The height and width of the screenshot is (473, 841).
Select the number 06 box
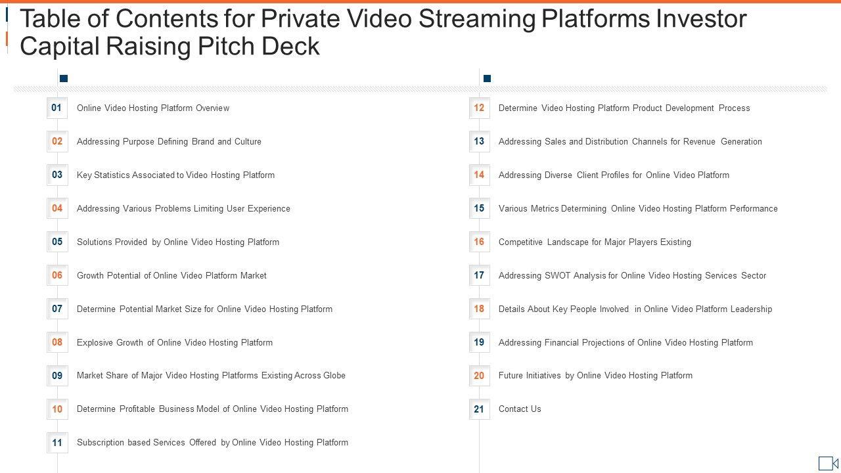pyautogui.click(x=57, y=275)
